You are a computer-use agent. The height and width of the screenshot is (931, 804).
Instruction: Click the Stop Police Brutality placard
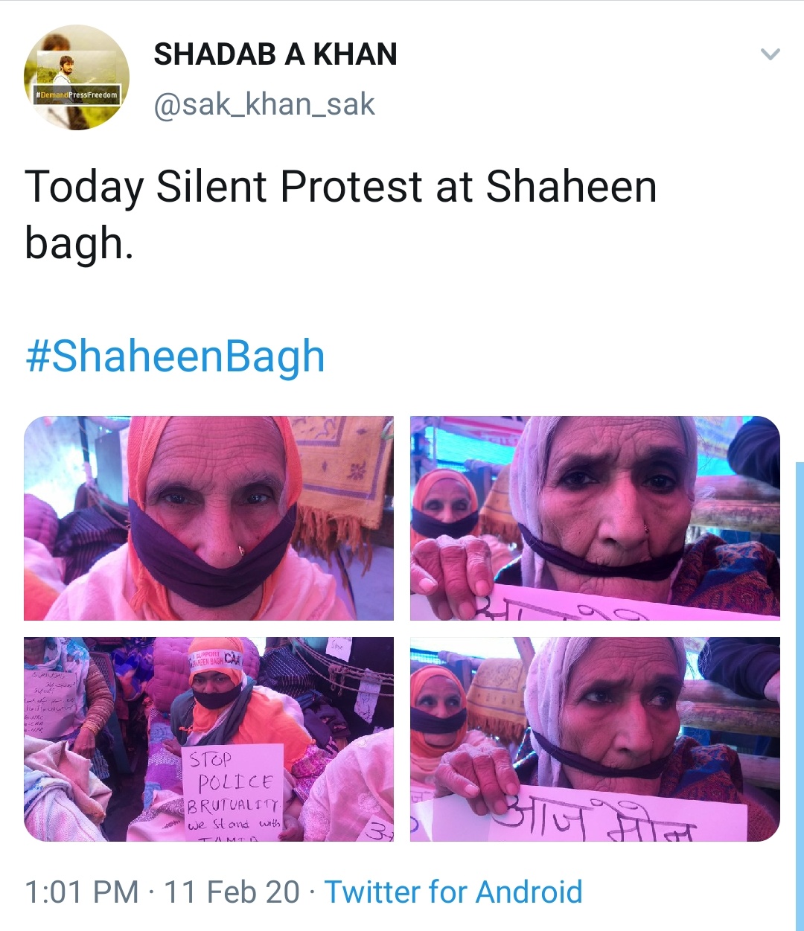coord(232,793)
